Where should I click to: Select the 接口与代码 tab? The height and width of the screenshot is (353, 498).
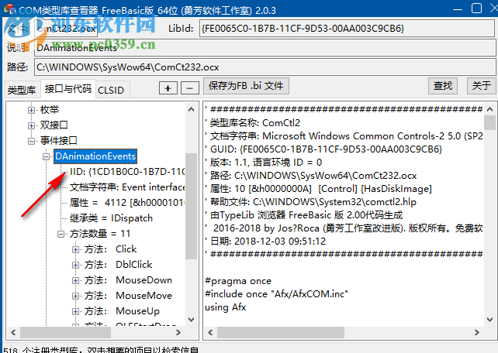(x=68, y=88)
